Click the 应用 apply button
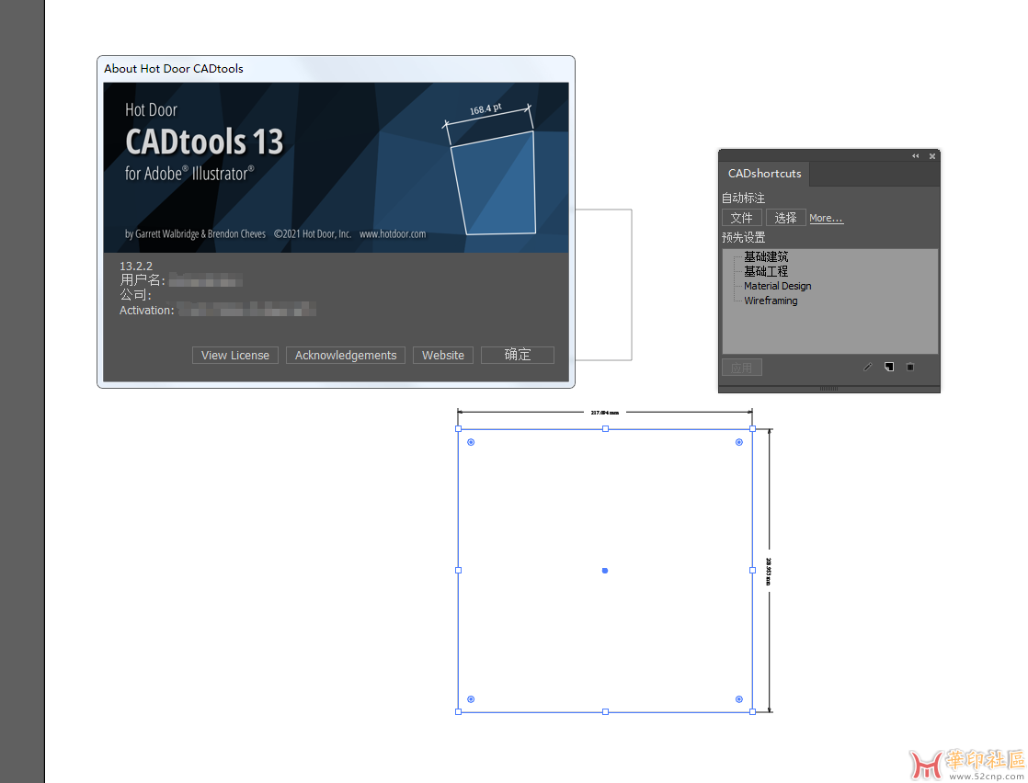The height and width of the screenshot is (783, 1028). pos(741,367)
